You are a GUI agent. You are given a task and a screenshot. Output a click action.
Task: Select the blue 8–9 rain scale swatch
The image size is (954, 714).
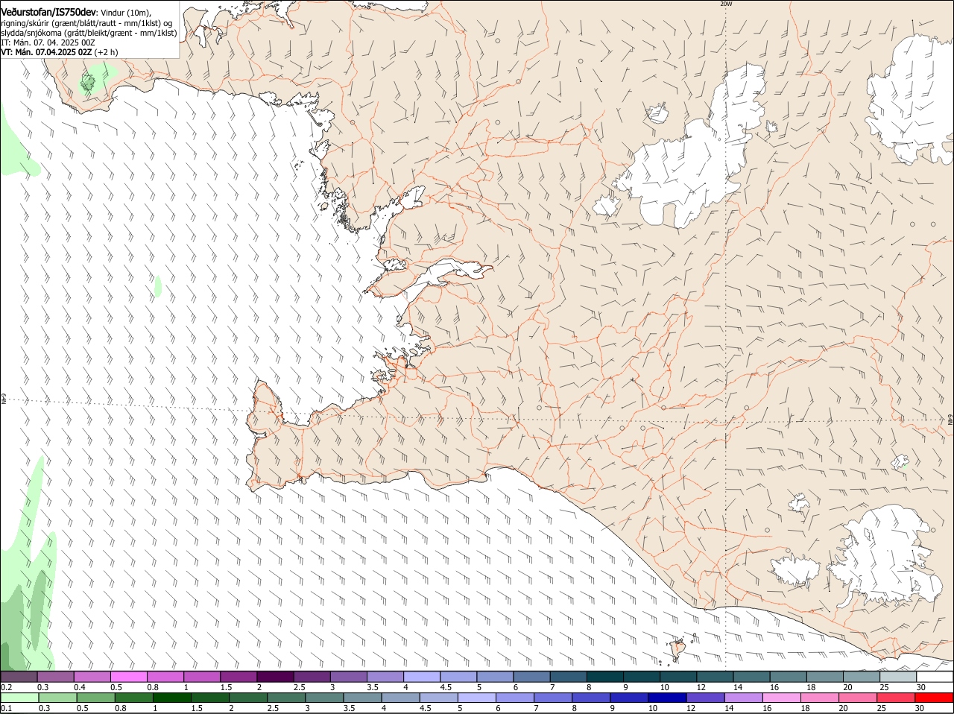pyautogui.click(x=593, y=698)
